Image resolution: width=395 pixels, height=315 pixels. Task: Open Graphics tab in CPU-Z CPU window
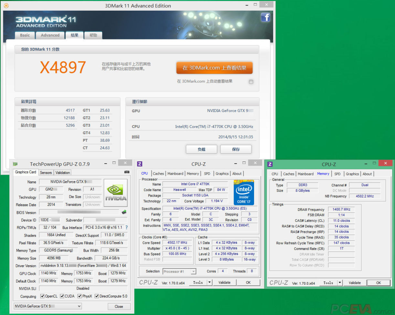click(222, 174)
